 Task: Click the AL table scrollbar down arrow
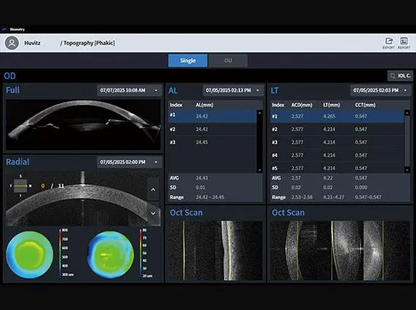(x=260, y=170)
